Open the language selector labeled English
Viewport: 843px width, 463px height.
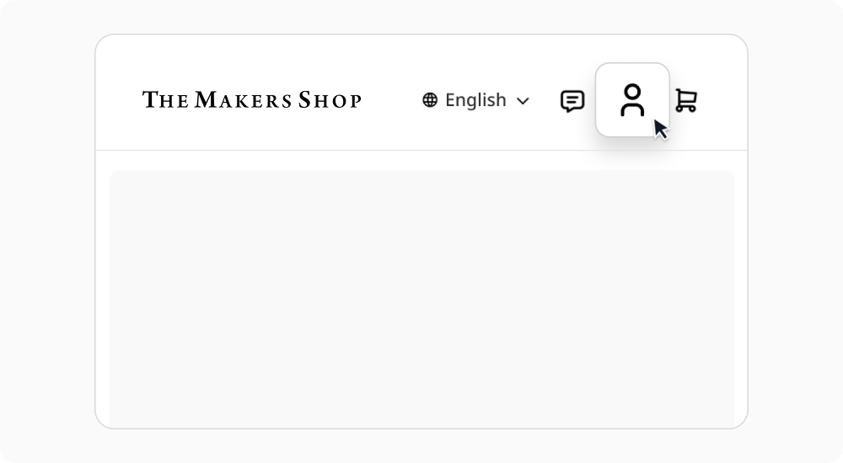click(476, 100)
